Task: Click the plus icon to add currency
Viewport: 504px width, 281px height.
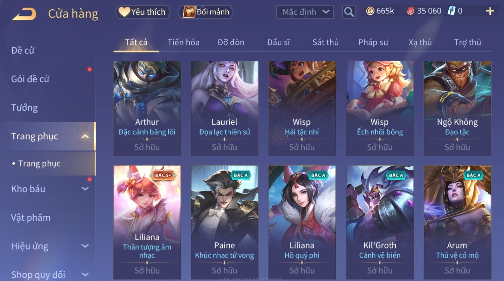Action: pos(490,11)
